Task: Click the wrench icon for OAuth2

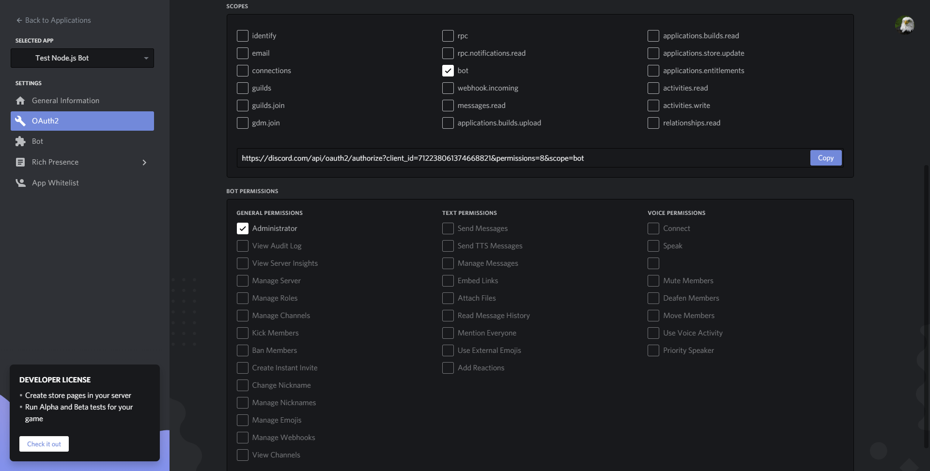Action: click(x=20, y=121)
